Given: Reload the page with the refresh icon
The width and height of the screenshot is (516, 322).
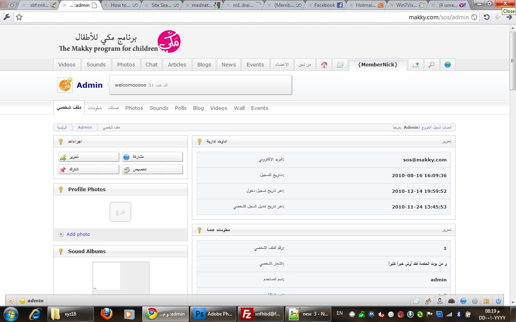Looking at the screenshot, I should [487, 17].
